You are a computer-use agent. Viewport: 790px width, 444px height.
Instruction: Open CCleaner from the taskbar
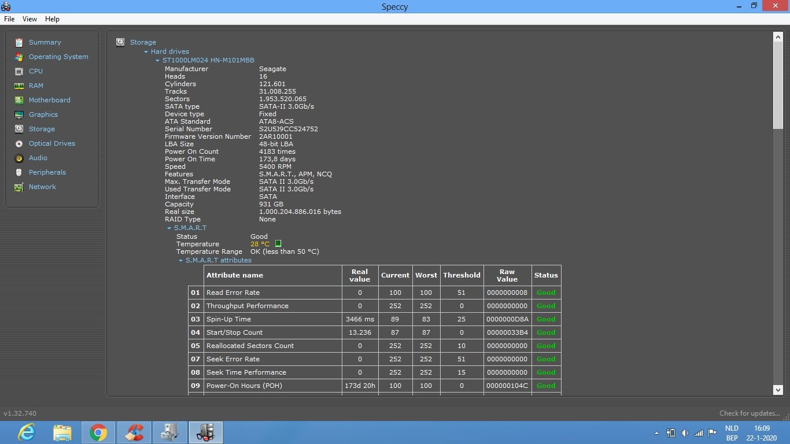[134, 432]
